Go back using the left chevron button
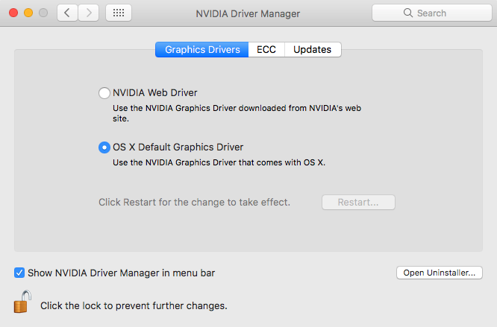The image size is (497, 327). coord(68,13)
